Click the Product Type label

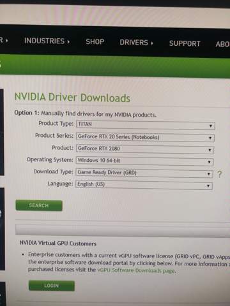coord(56,124)
